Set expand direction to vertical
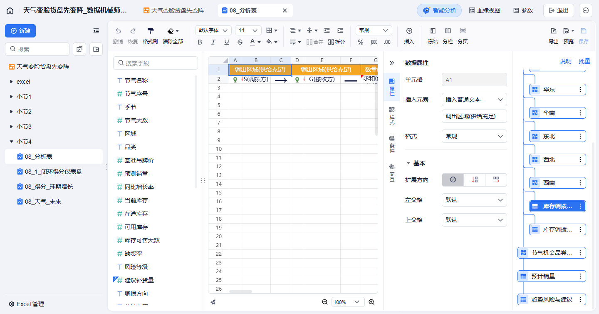The image size is (599, 314). (x=474, y=180)
